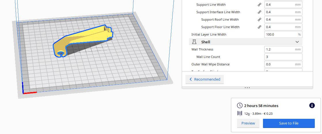Edit Support Interface Line Width value field

pos(283,12)
